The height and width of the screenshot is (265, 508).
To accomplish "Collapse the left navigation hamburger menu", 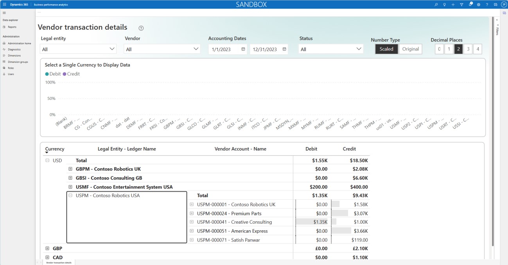I will (4, 13).
